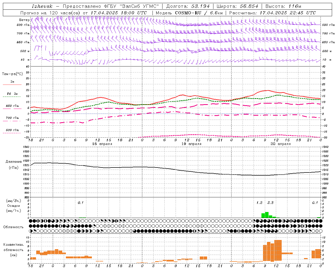This screenshot has height=268, width=336.
Task: Click the tallest green precipitation bar
Action: point(267,215)
